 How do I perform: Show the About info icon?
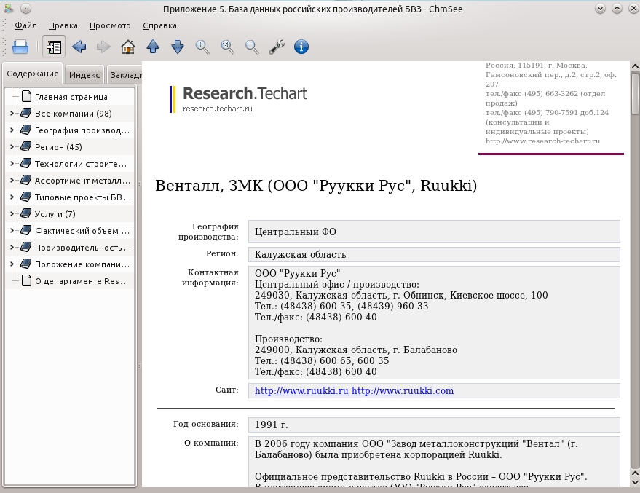pos(301,47)
